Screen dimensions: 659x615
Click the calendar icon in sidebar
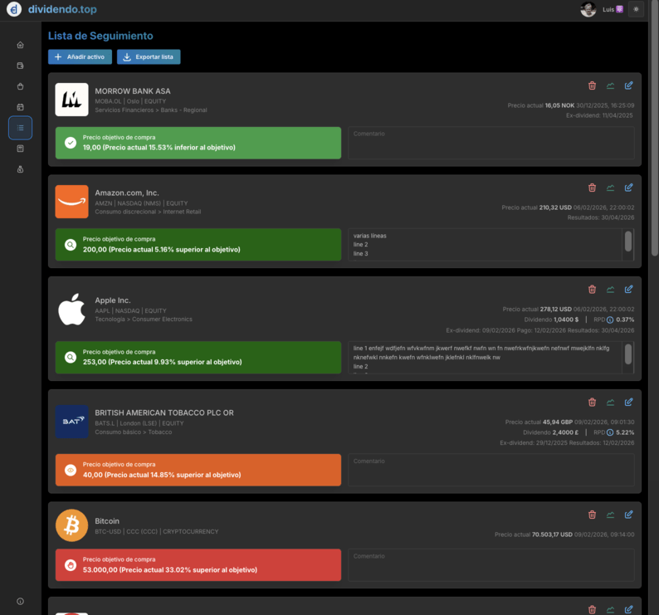click(20, 107)
